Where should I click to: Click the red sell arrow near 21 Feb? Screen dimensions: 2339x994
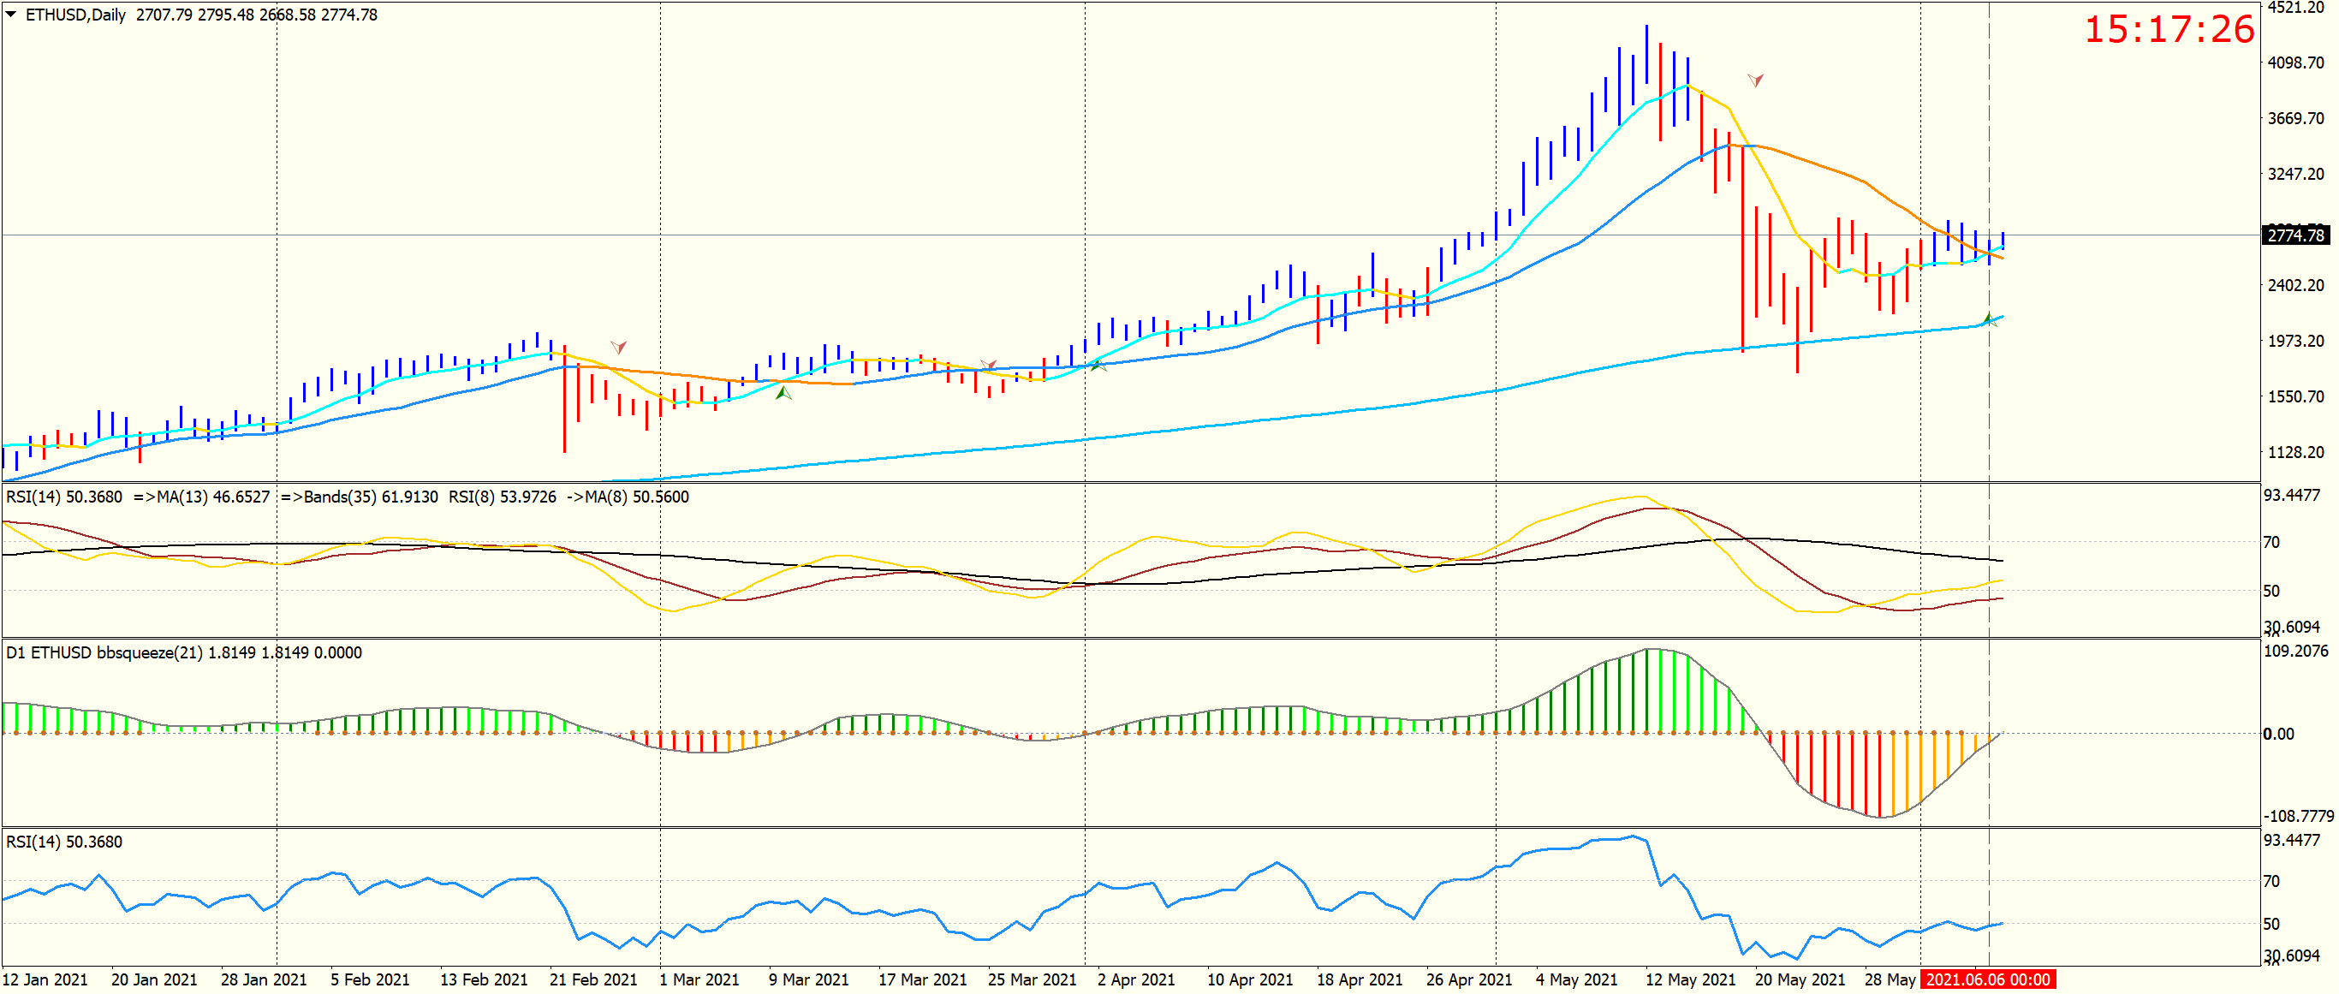pyautogui.click(x=618, y=347)
